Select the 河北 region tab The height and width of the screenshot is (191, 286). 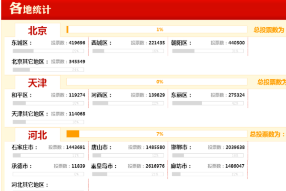pos(37,135)
